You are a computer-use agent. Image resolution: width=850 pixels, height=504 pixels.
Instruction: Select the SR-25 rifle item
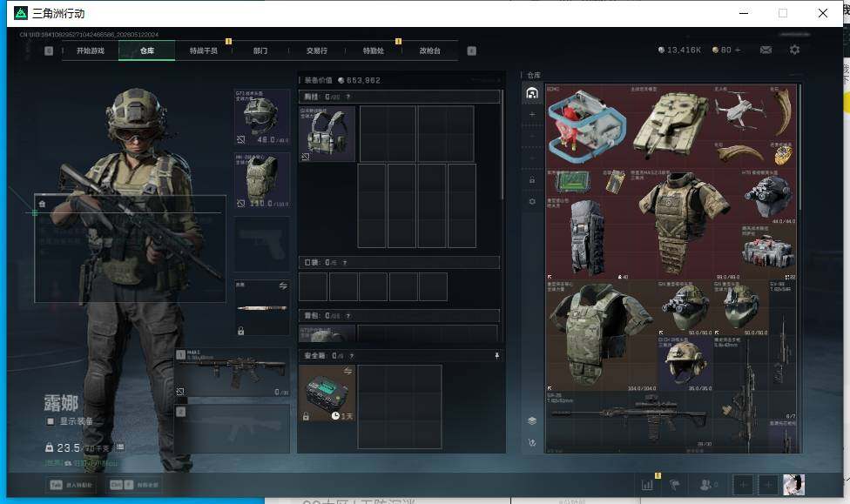[x=629, y=420]
